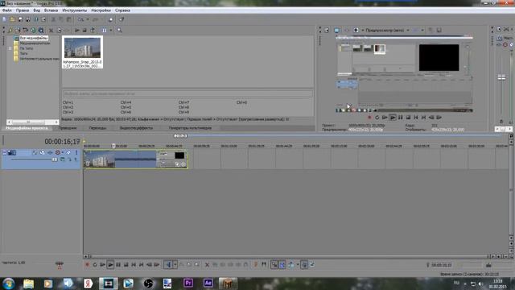Start the media pool preview play button
The image size is (515, 290).
pos(77,31)
